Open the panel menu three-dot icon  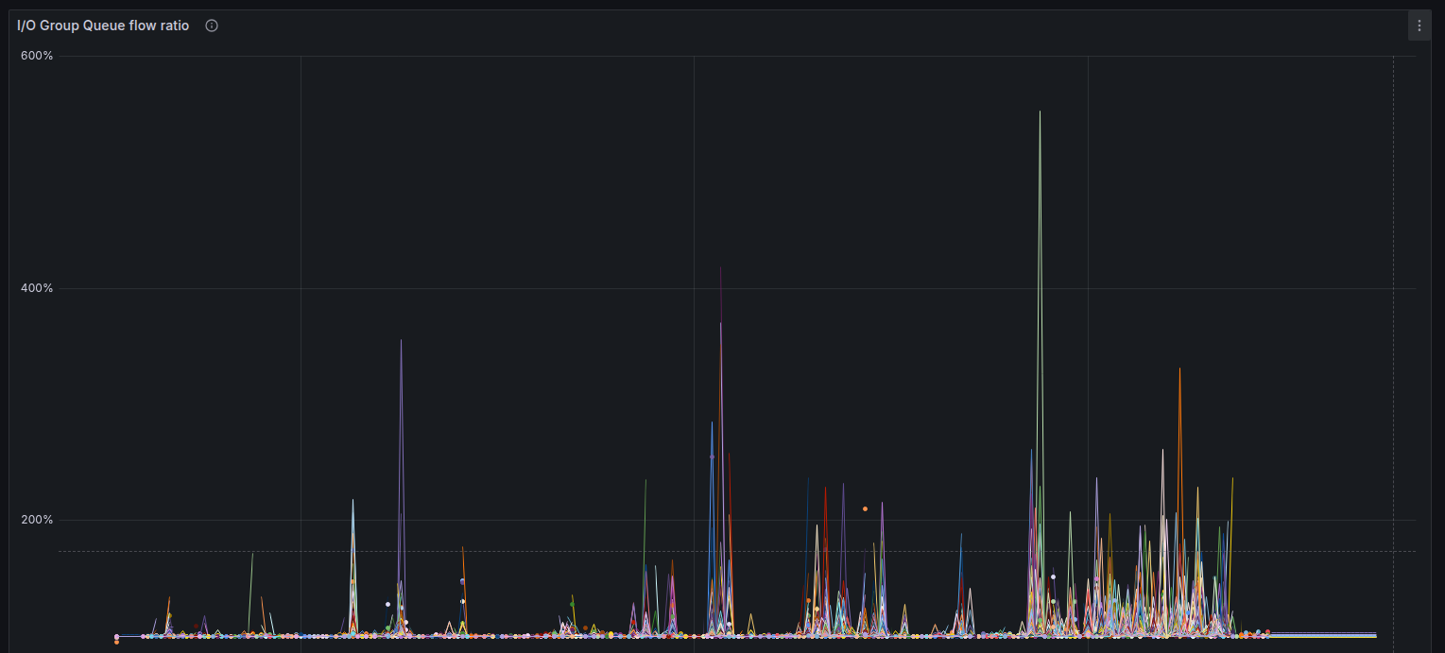(x=1419, y=26)
